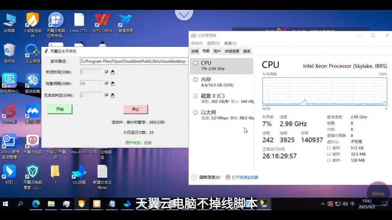Click the 55ms latency floating indicator
This screenshot has width=392, height=220.
click(x=378, y=194)
